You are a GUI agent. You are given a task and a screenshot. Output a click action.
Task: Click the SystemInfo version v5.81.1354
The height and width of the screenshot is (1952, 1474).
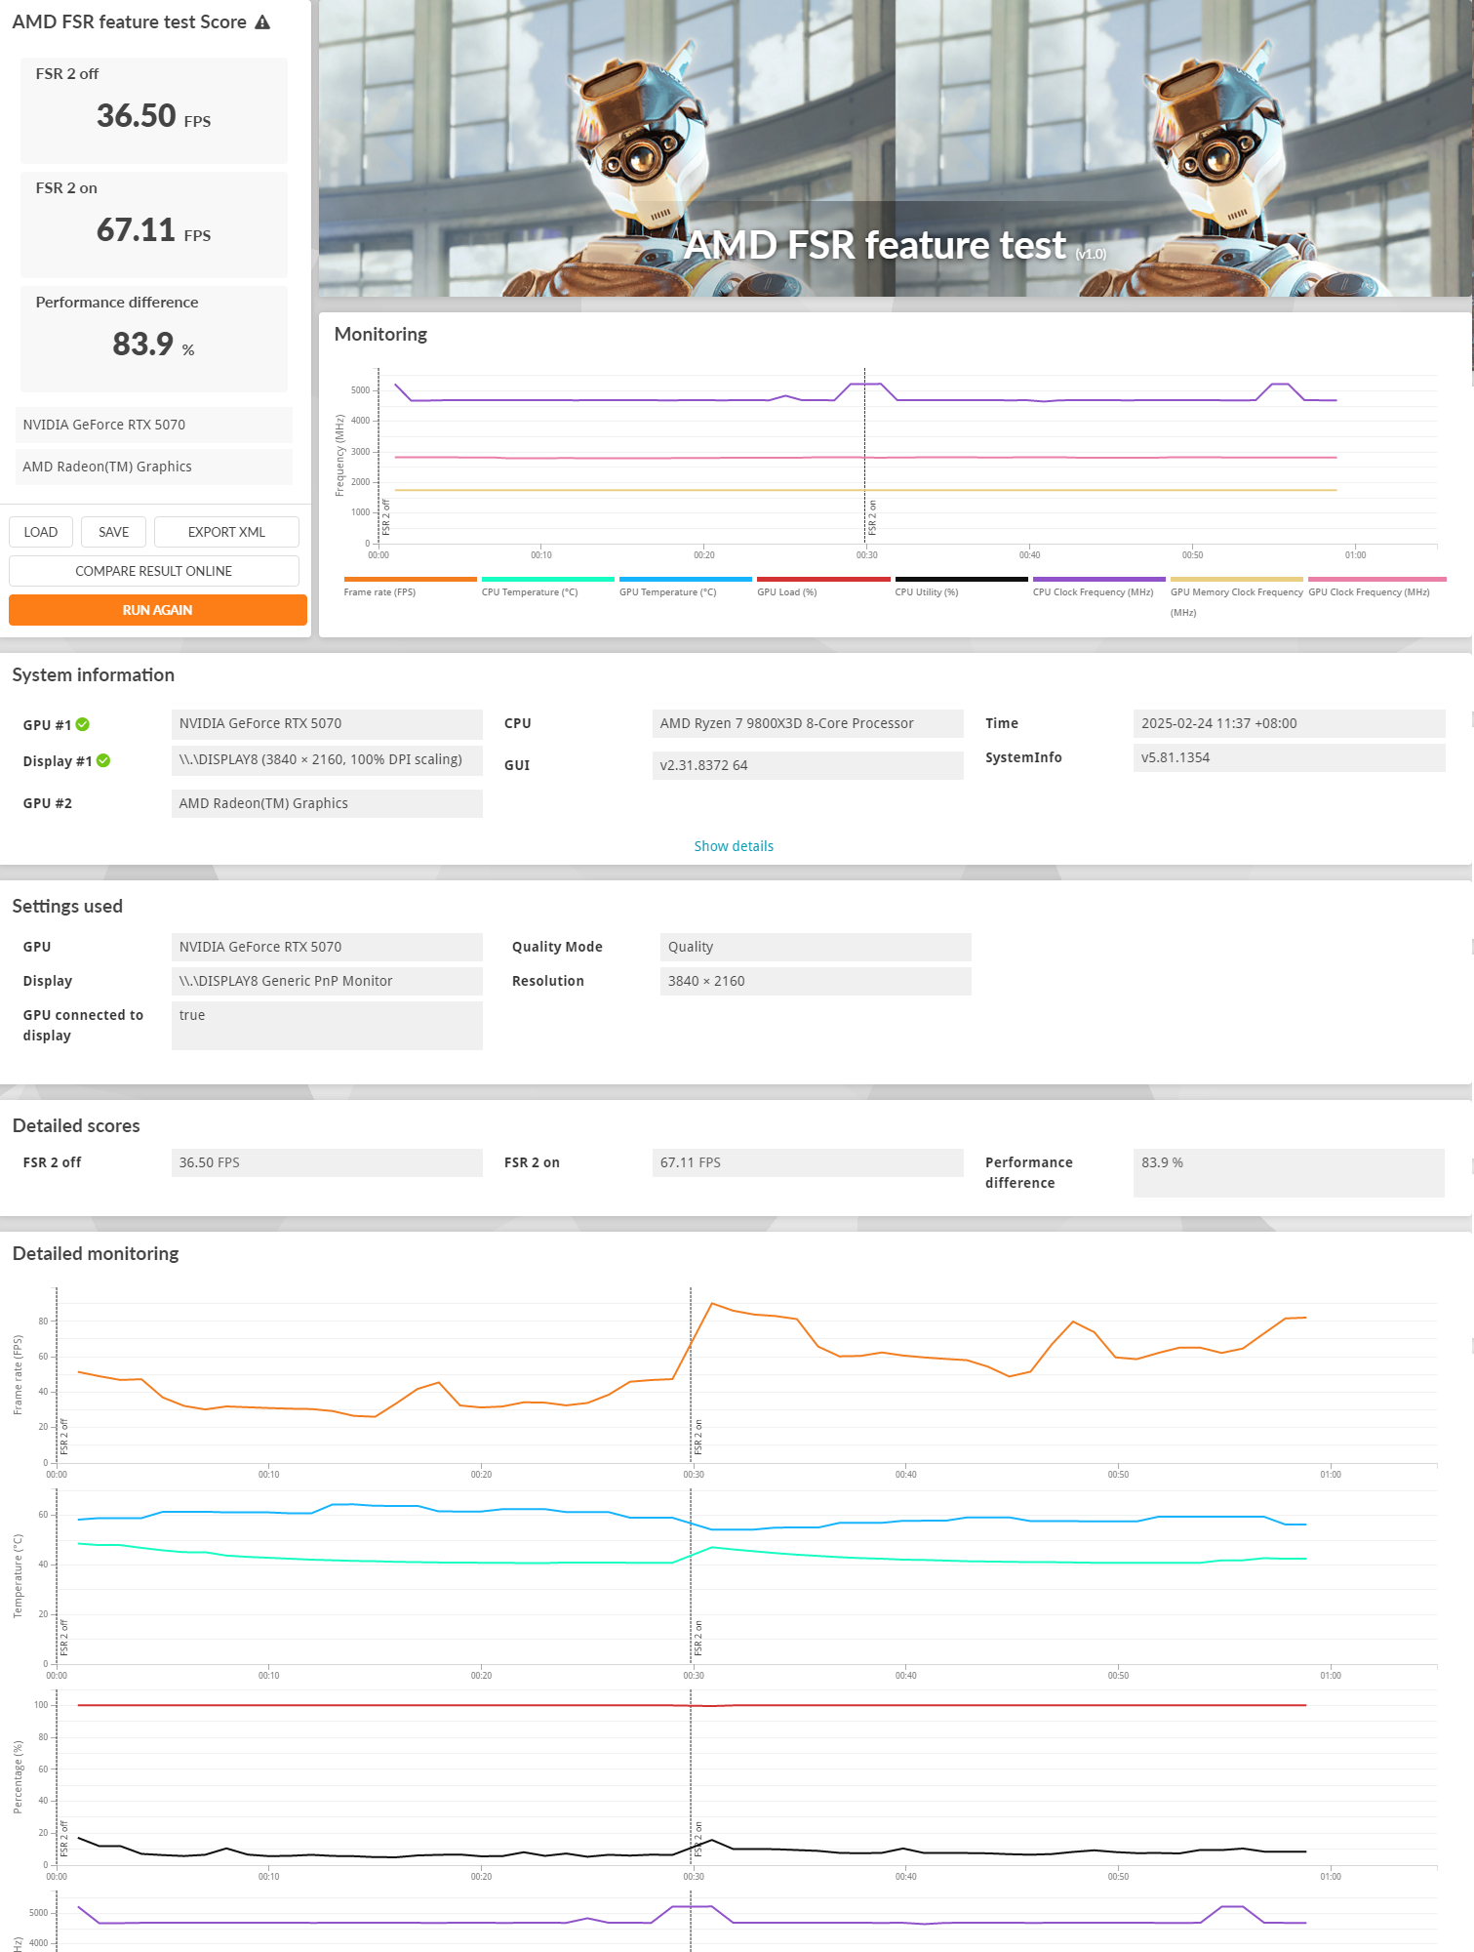point(1289,757)
